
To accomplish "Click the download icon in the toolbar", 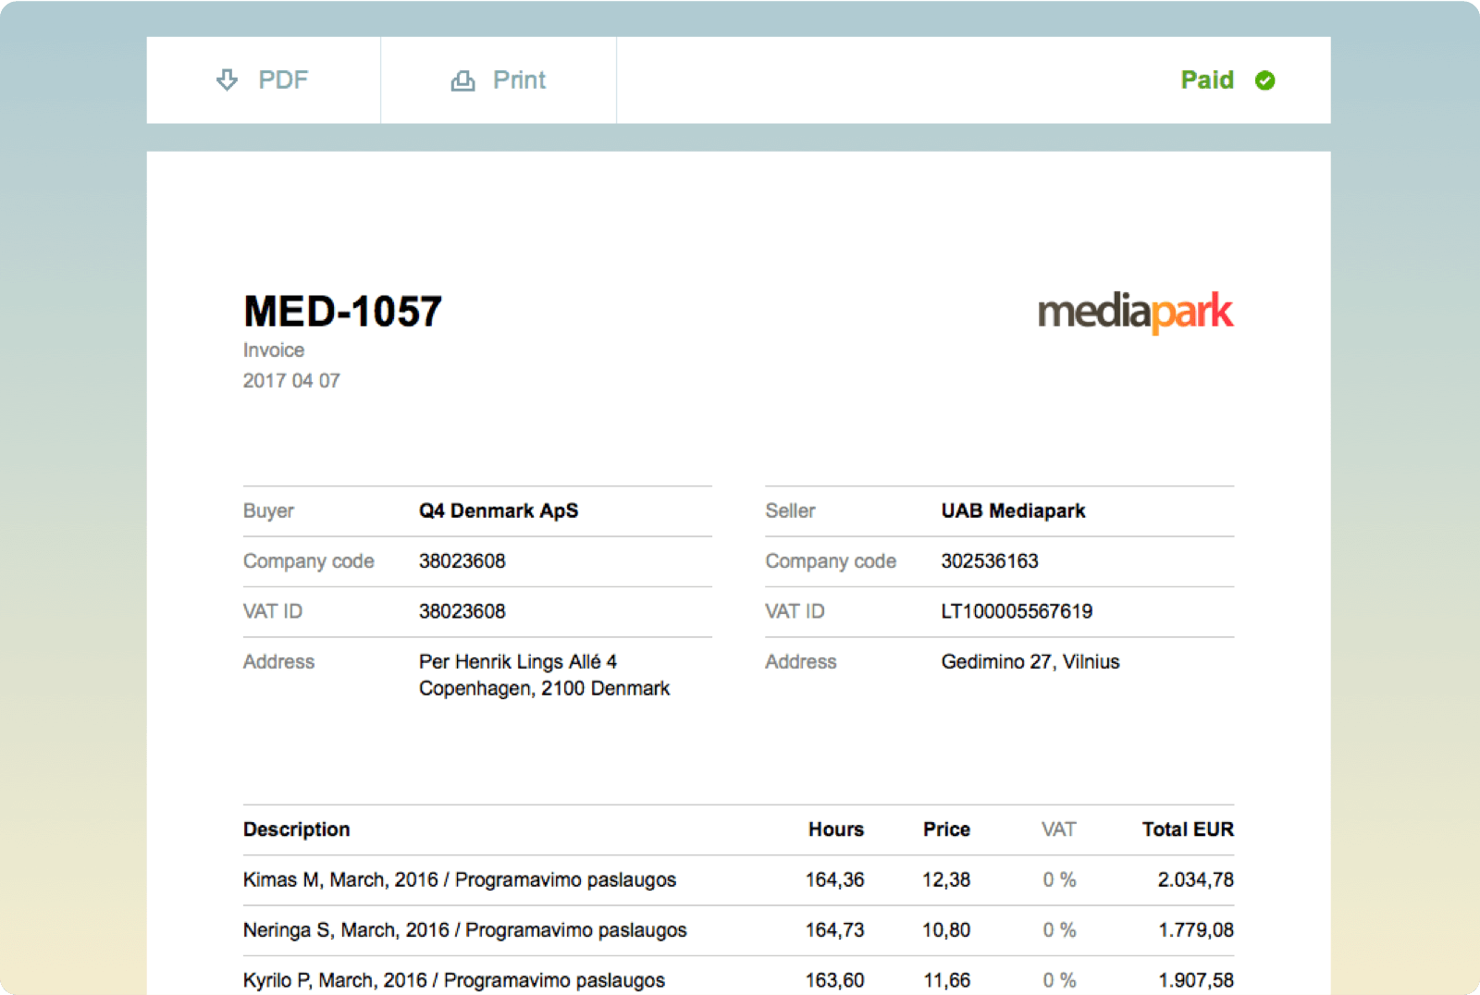I will [227, 80].
